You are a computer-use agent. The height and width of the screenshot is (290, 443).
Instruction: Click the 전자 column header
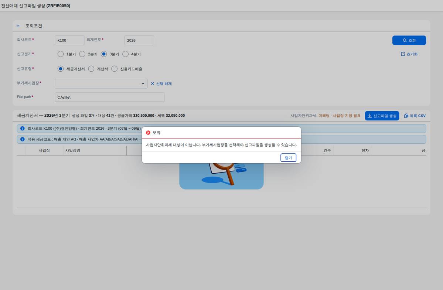point(365,150)
